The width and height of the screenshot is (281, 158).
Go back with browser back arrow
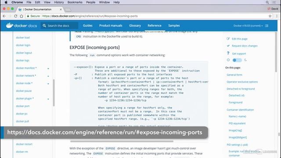[4, 16]
